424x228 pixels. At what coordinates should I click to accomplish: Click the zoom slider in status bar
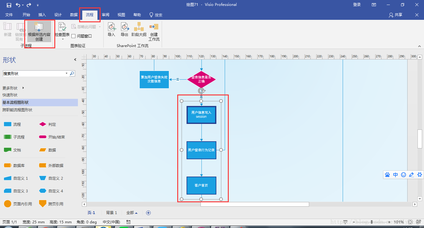[371, 222]
